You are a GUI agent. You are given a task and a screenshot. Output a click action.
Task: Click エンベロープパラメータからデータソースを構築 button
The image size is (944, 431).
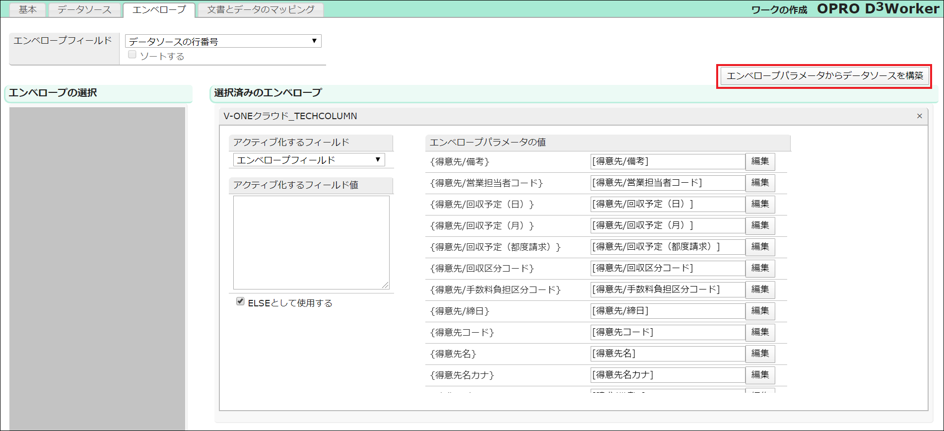click(x=824, y=76)
